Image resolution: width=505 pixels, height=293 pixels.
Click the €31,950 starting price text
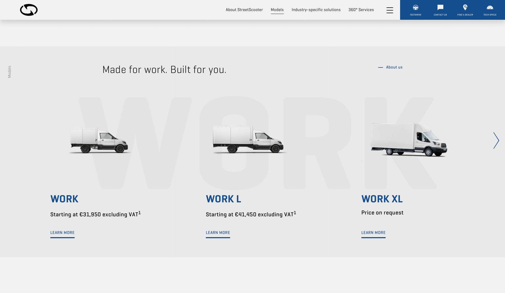click(x=95, y=214)
